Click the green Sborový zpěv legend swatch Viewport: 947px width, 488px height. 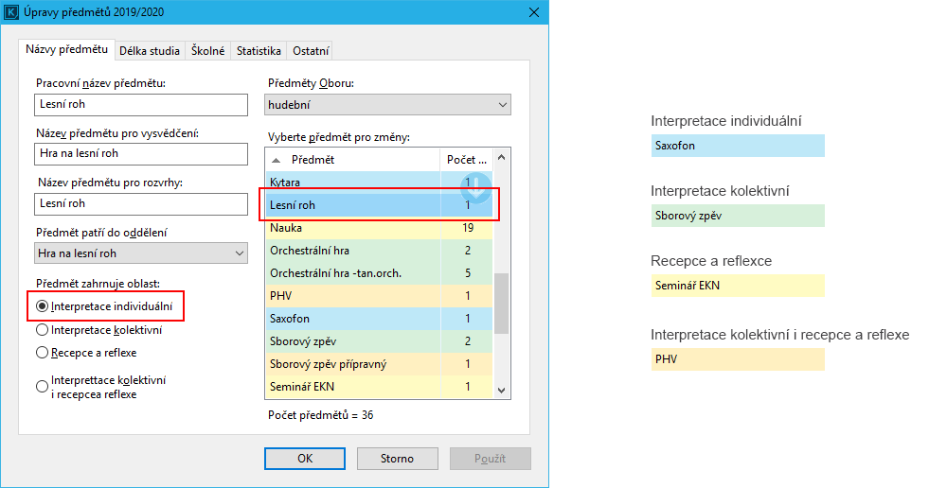coord(737,216)
